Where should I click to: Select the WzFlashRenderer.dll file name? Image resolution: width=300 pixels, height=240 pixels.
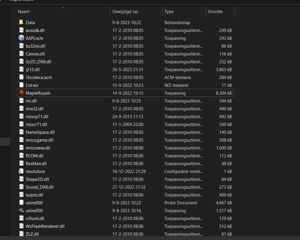pyautogui.click(x=45, y=226)
